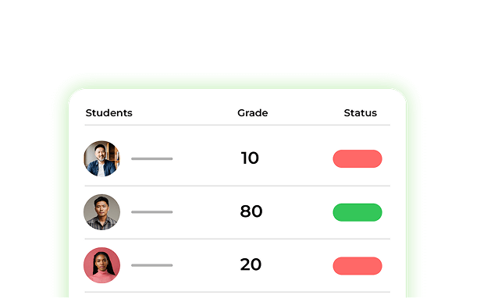Image resolution: width=480 pixels, height=298 pixels.
Task: Click the red status pill for grade 20
Action: pos(357,266)
